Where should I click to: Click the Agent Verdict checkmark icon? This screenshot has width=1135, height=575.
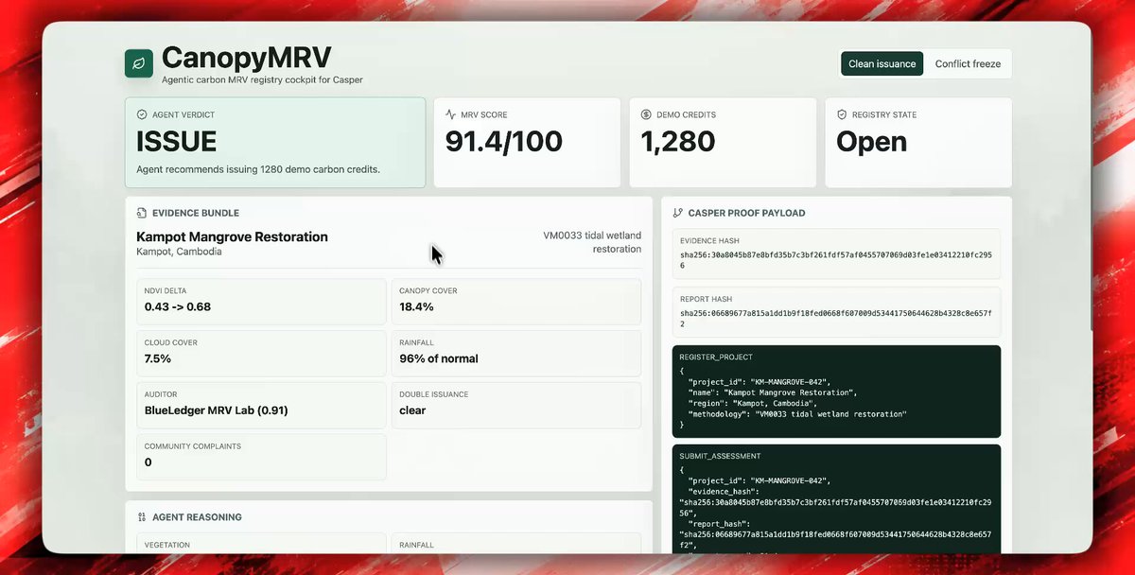coord(142,114)
